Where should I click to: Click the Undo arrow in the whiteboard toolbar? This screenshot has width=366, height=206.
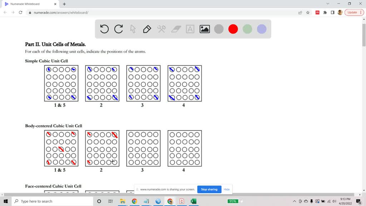tap(104, 29)
